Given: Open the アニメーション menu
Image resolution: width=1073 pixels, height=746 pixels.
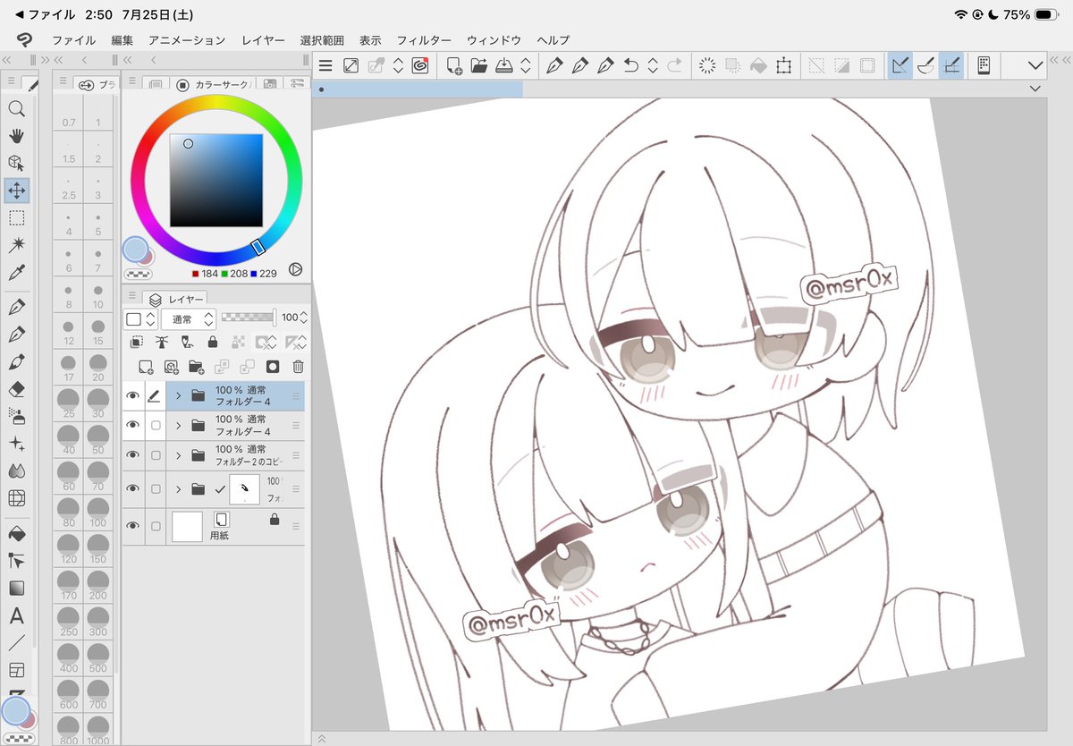Looking at the screenshot, I should point(187,40).
